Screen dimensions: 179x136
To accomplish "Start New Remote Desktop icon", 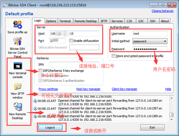I will point(18,107).
